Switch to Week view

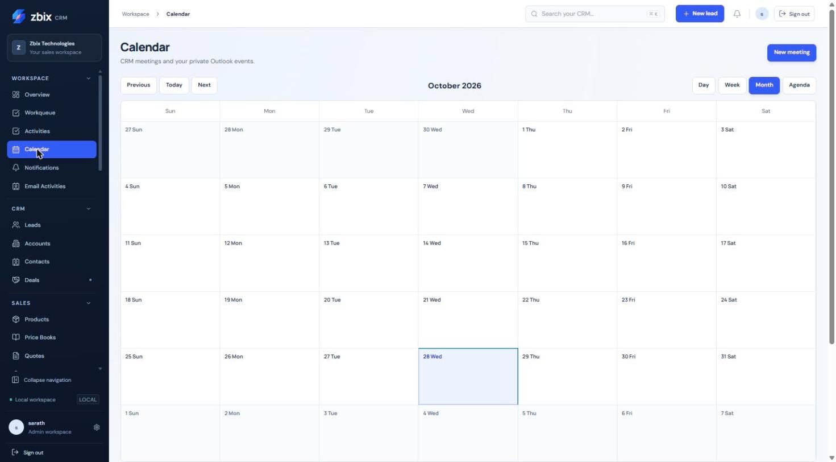(732, 85)
